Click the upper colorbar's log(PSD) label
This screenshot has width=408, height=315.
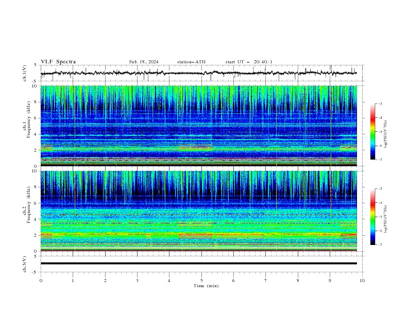coord(386,134)
